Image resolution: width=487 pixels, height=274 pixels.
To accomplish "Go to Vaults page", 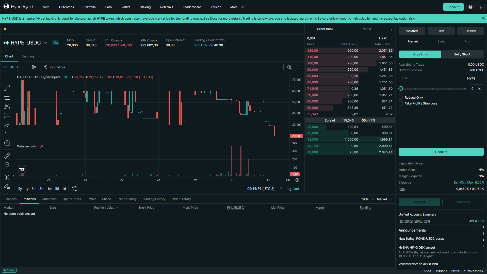I will point(126,7).
